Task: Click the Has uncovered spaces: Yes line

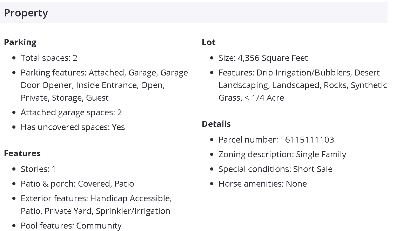Action: click(x=73, y=127)
